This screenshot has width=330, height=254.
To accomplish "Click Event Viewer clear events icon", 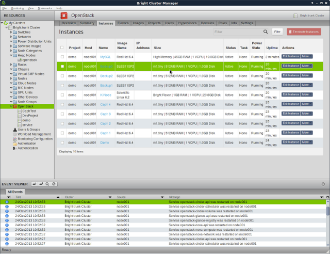I will [x=54, y=184].
